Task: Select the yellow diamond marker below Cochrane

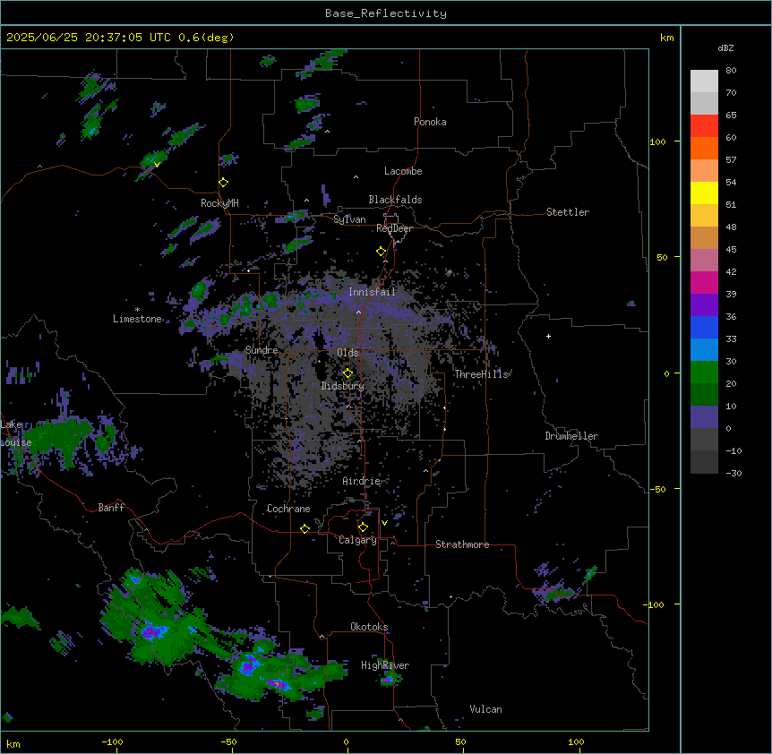Action: pyautogui.click(x=305, y=528)
